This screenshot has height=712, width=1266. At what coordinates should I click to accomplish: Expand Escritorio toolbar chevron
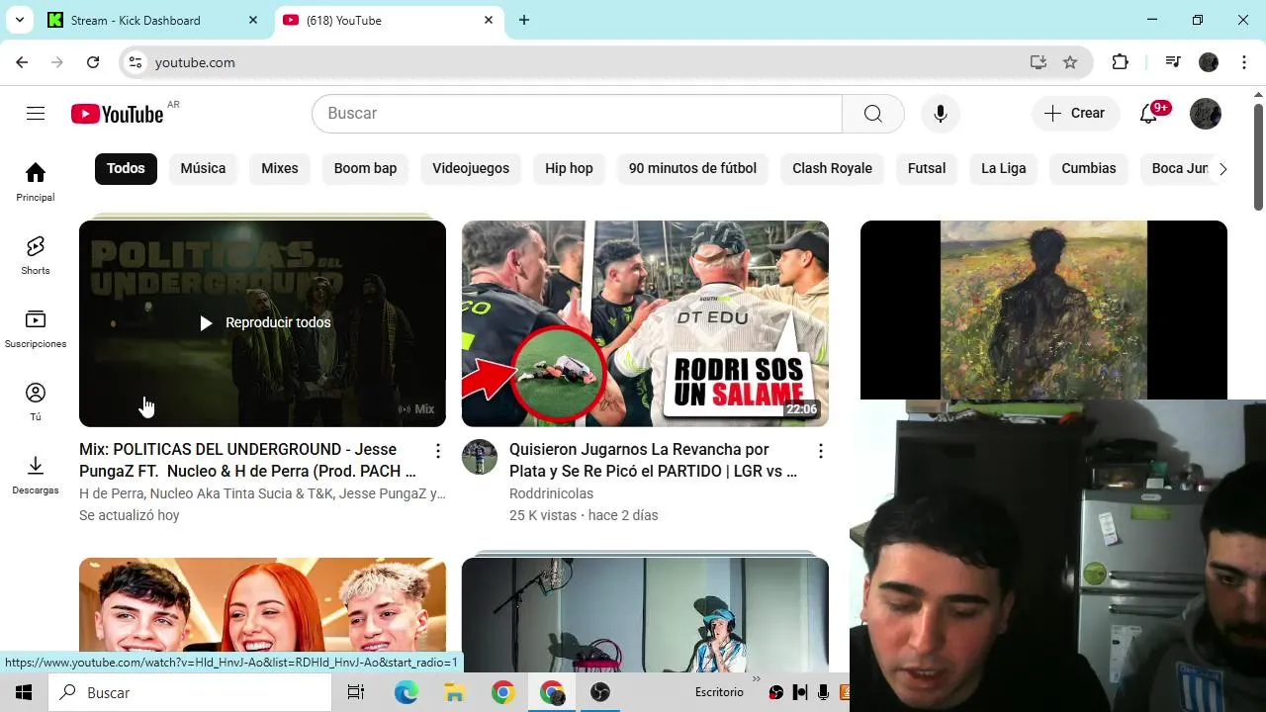[757, 679]
